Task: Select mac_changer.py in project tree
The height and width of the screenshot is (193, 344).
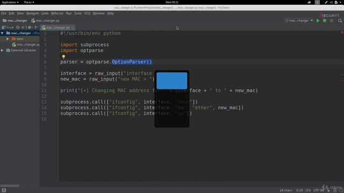Action: (26, 44)
